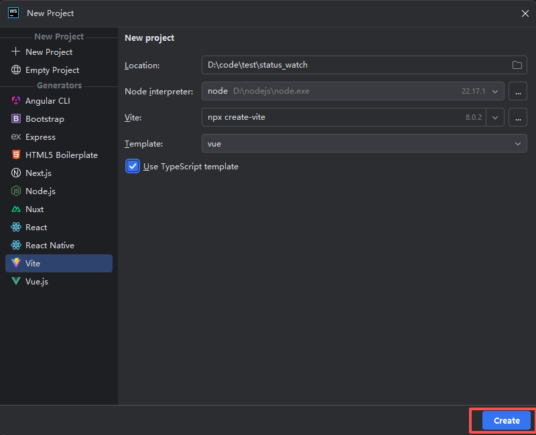
Task: Open the Template dropdown showing vue
Action: pyautogui.click(x=364, y=143)
